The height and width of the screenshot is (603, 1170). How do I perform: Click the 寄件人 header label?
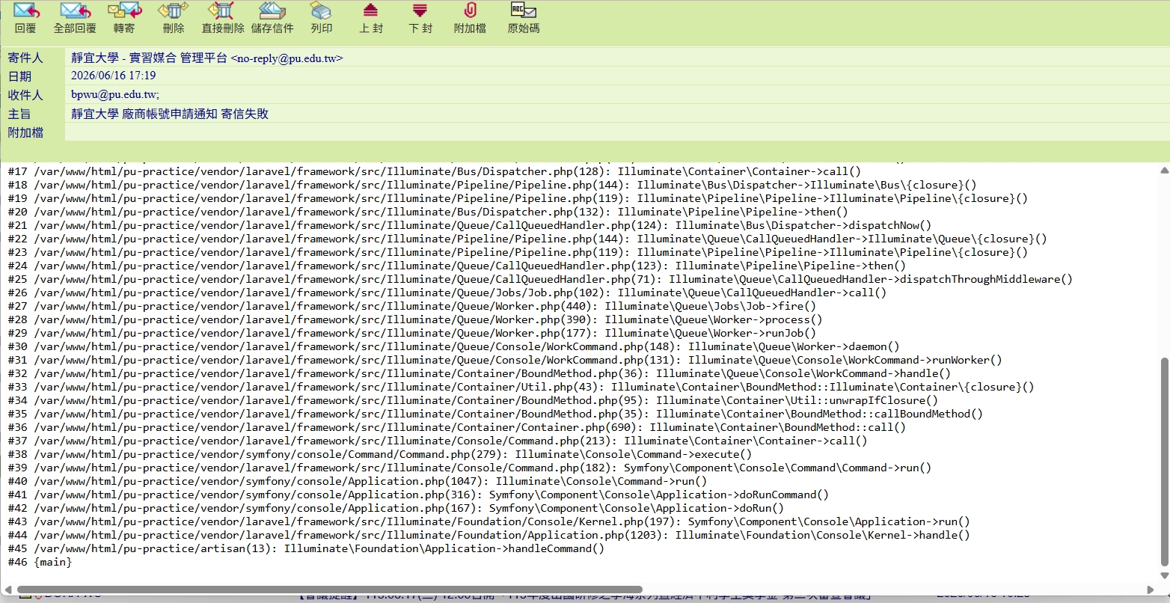[25, 58]
